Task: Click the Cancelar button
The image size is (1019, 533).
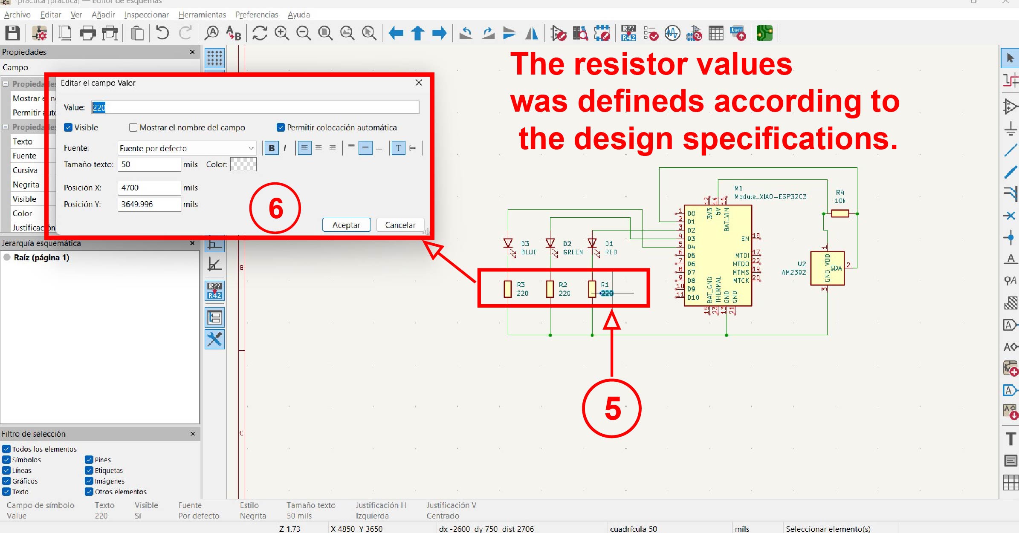Action: pos(400,225)
